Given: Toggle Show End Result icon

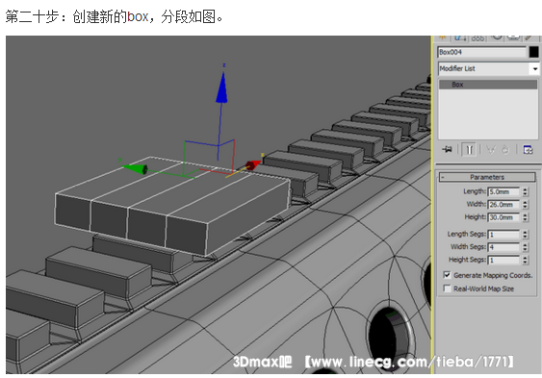Looking at the screenshot, I should point(469,149).
